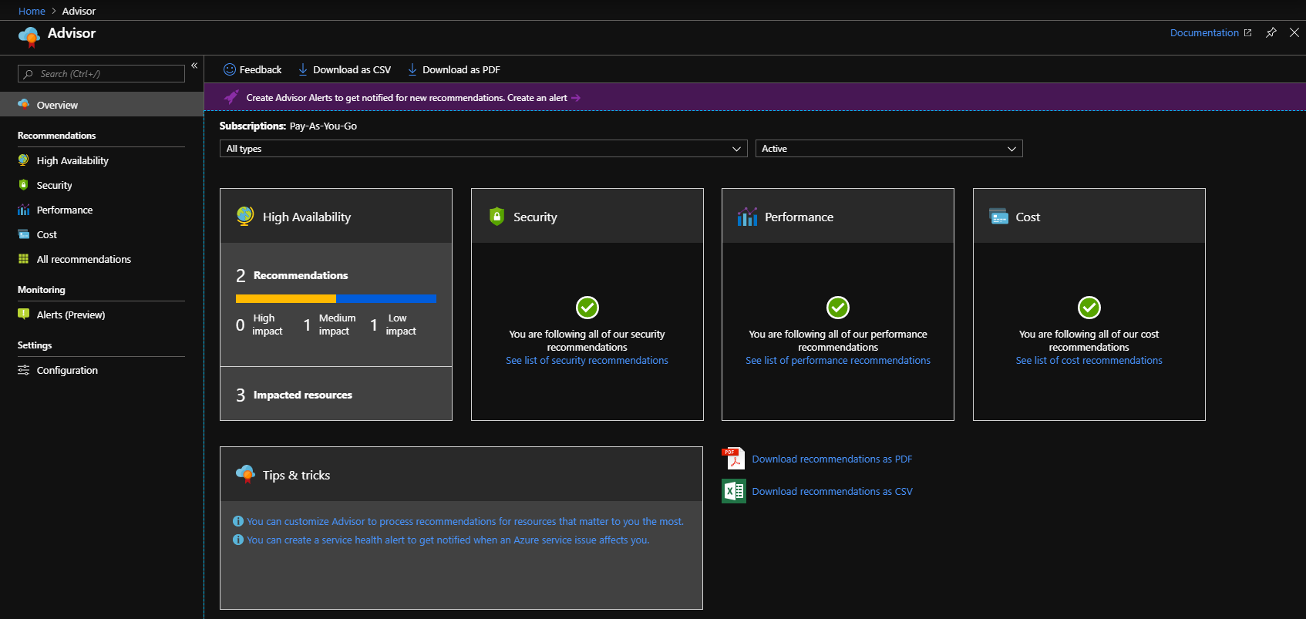This screenshot has height=619, width=1306.
Task: Open the Documentation link
Action: coord(1204,32)
